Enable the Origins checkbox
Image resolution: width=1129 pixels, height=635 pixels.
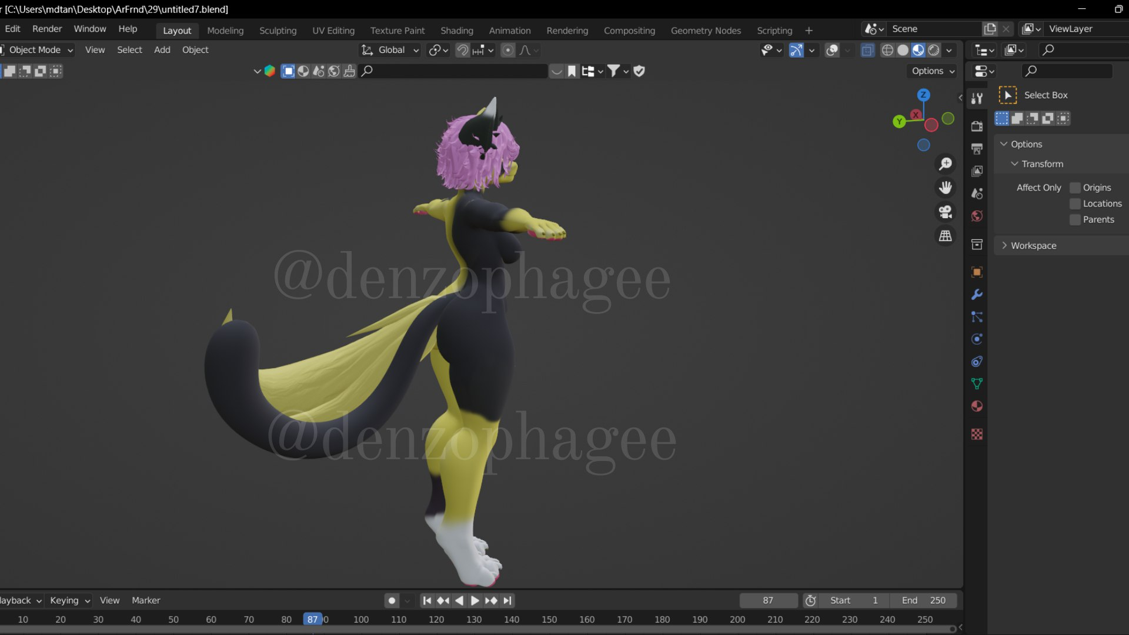point(1075,188)
